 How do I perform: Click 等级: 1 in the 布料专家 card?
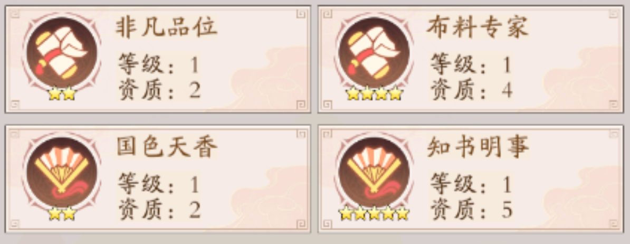click(471, 65)
